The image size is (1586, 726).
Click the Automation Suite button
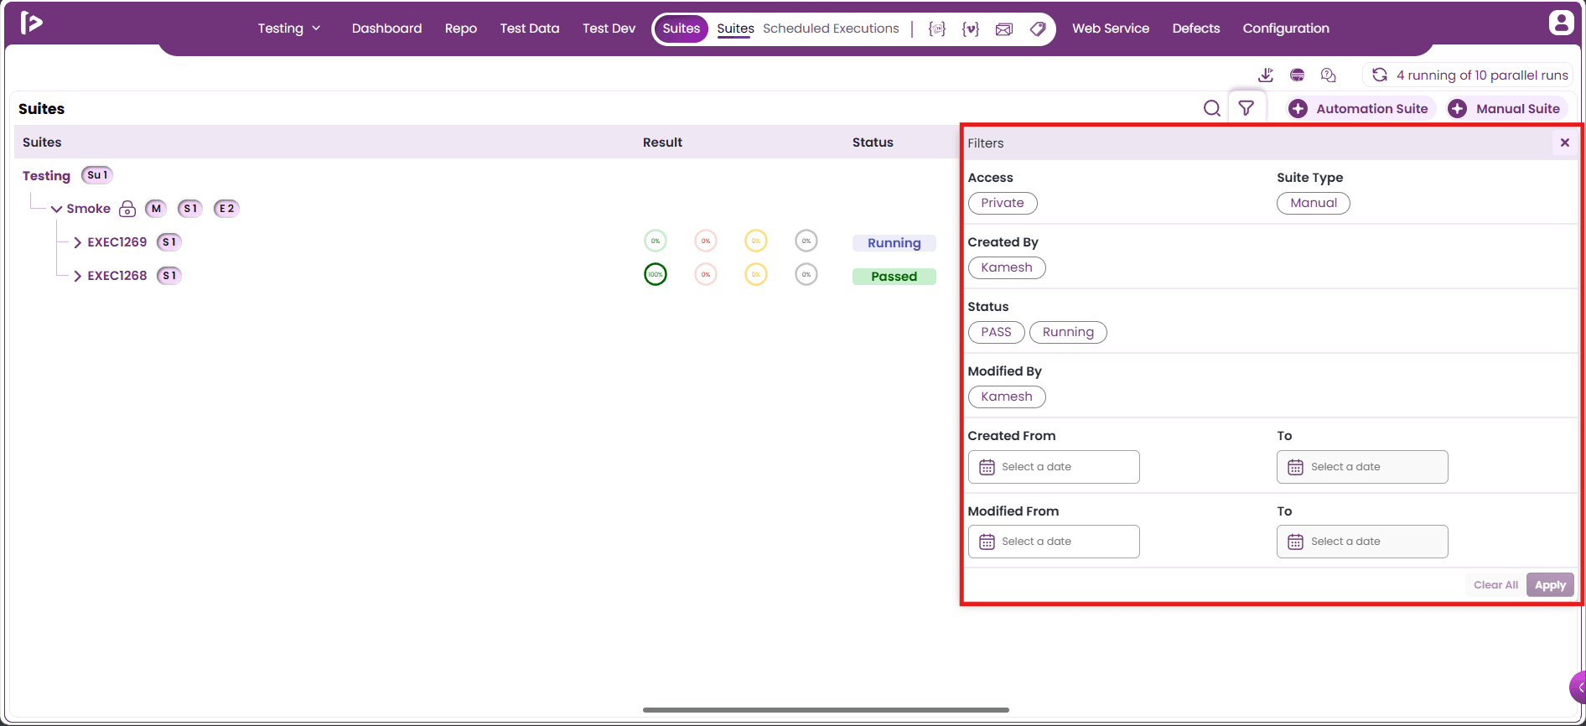pos(1361,108)
